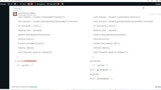Click right pane document.execCommand("copy") line
The image size is (161, 90).
[x=106, y=43]
